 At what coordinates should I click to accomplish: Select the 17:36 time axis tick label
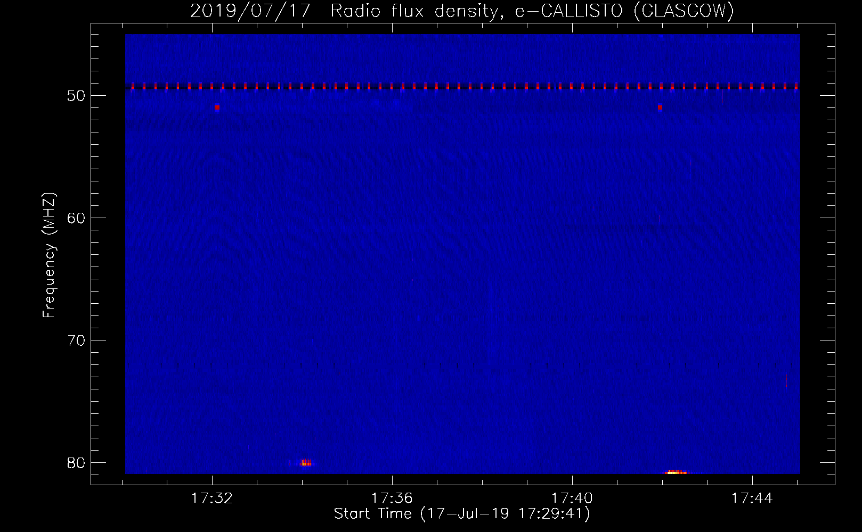(x=392, y=498)
